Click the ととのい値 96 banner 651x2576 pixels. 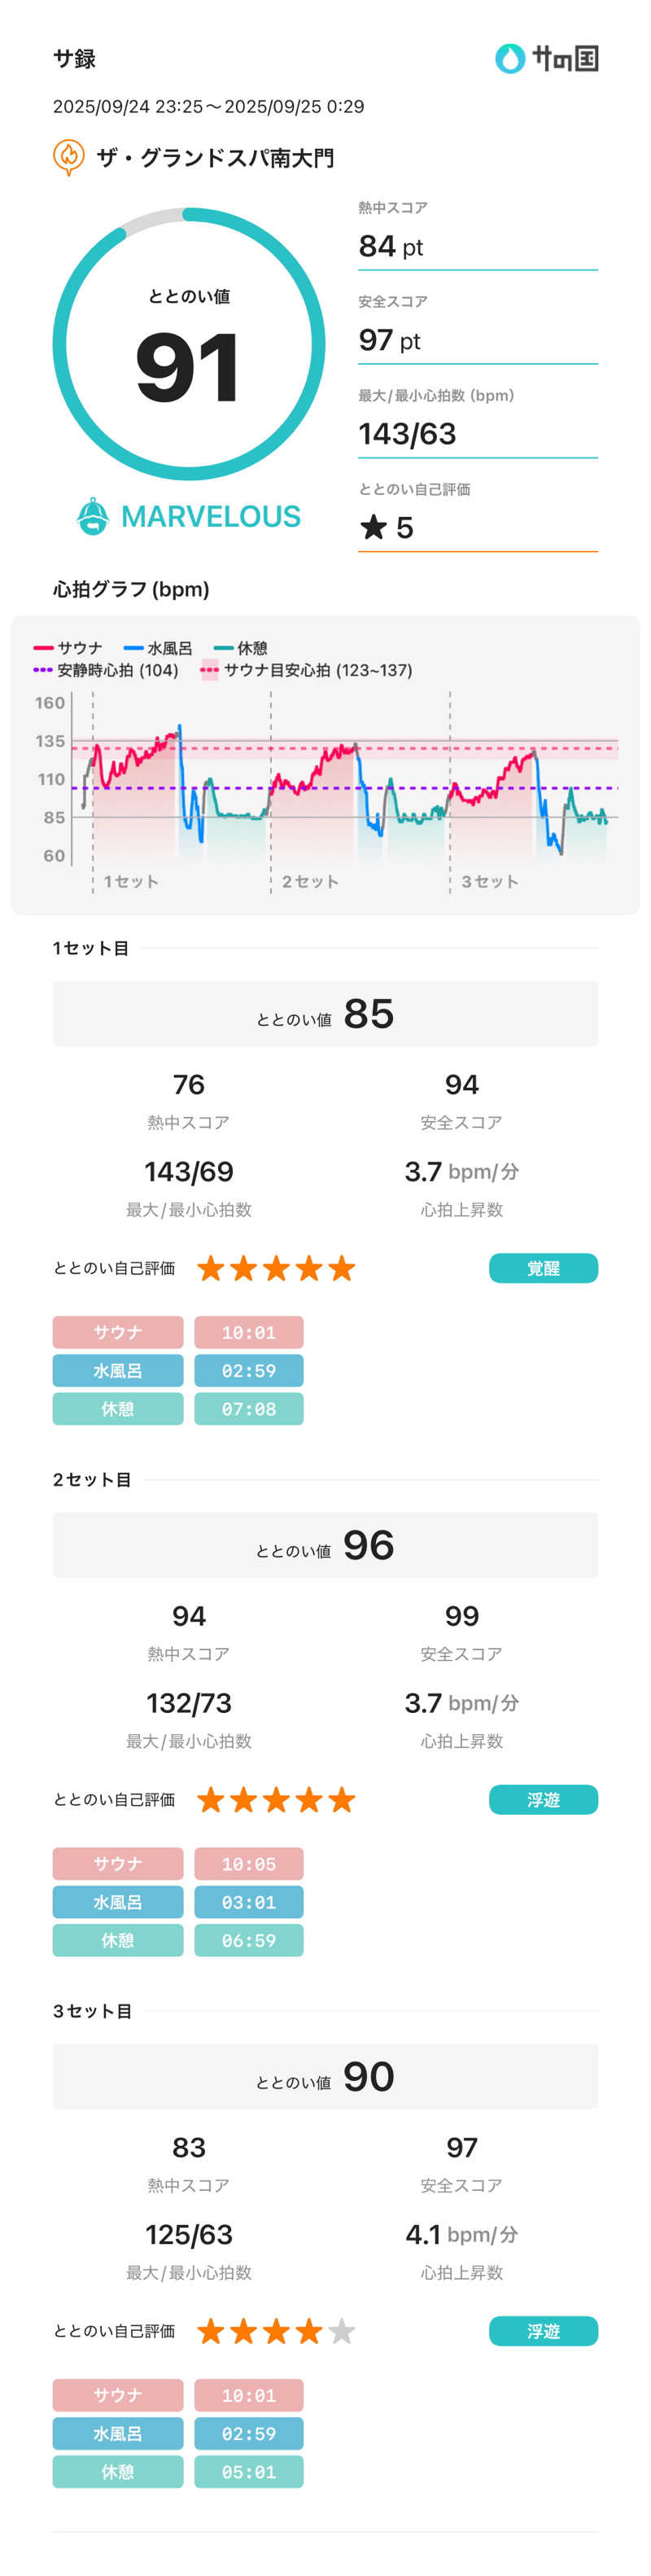pyautogui.click(x=325, y=1545)
